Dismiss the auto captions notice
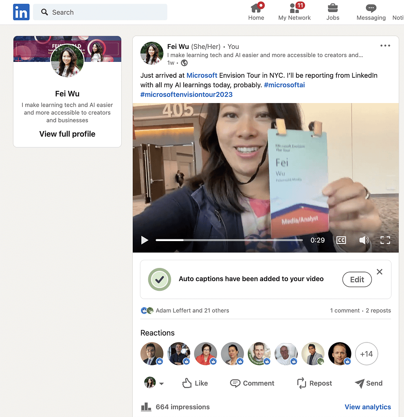This screenshot has height=417, width=404. (x=380, y=272)
